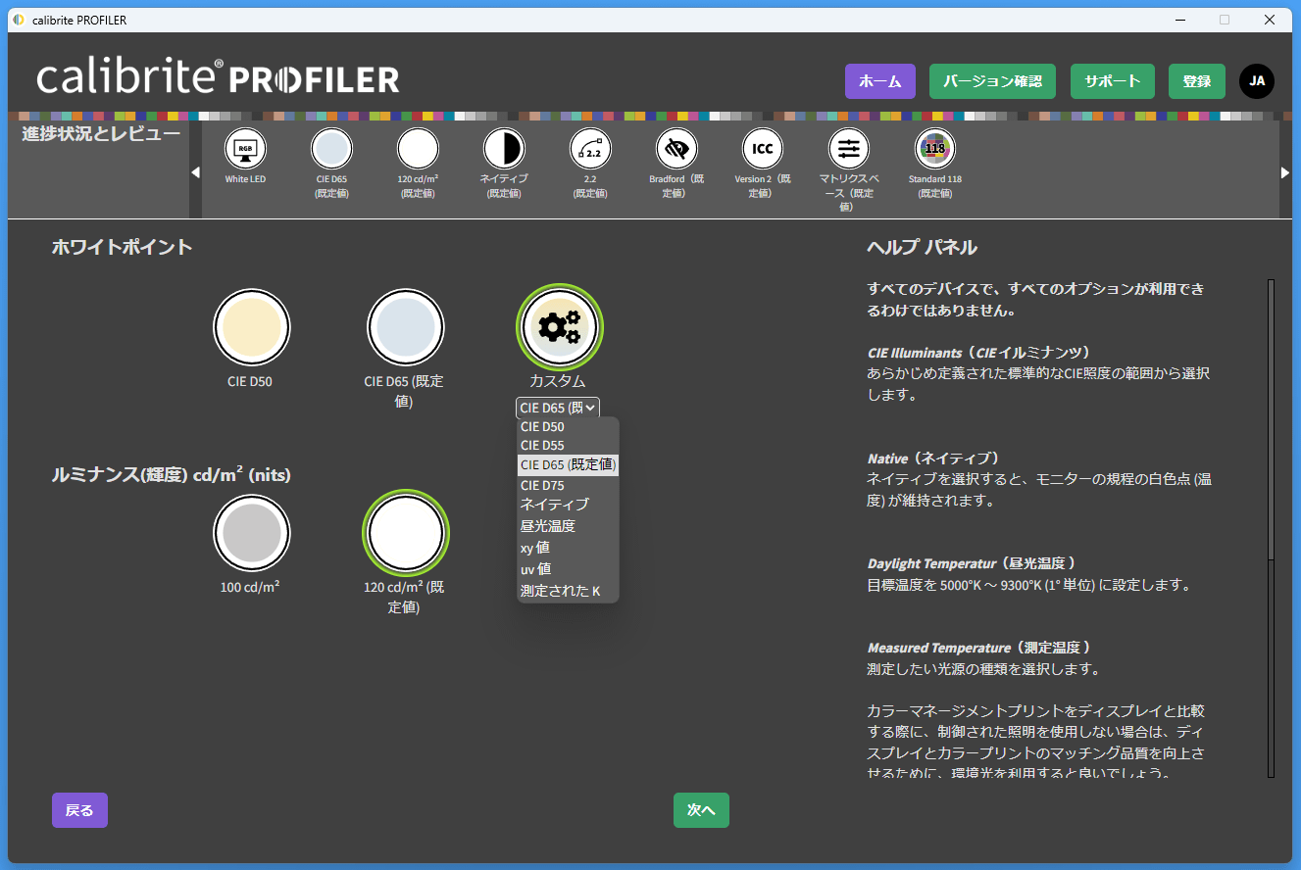1301x870 pixels.
Task: Choose uv 値 in the dropdown list
Action: (x=568, y=569)
